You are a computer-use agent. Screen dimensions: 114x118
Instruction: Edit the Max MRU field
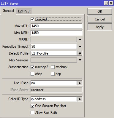(x=56, y=33)
